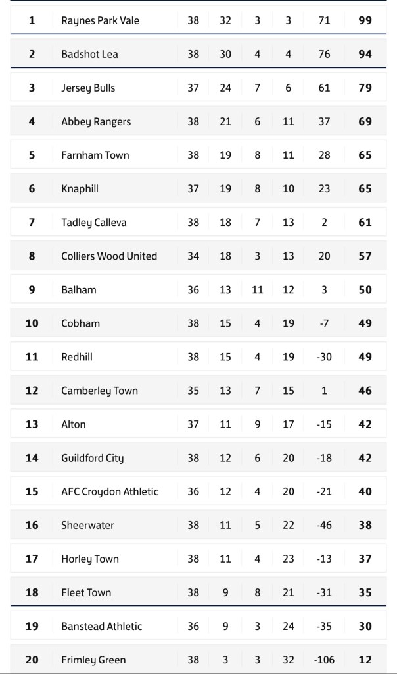
Task: Select Fleet Town team row name
Action: (x=86, y=592)
